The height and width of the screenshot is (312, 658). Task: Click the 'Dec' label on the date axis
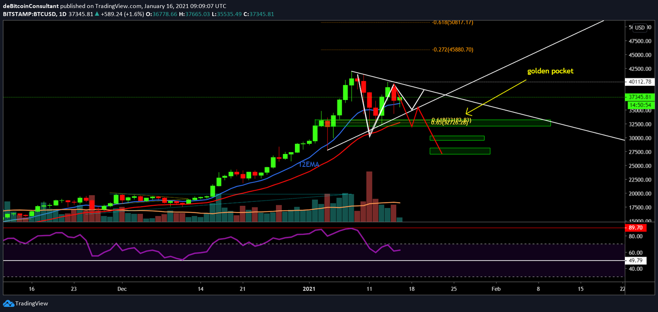point(122,289)
